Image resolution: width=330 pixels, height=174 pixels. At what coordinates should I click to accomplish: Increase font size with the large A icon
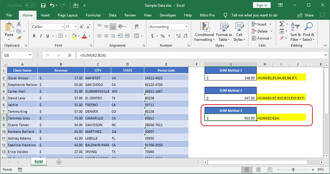pyautogui.click(x=81, y=27)
